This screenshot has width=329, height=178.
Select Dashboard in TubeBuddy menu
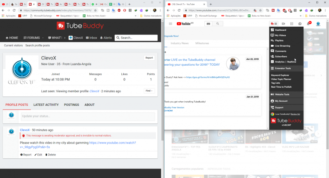click(x=280, y=30)
